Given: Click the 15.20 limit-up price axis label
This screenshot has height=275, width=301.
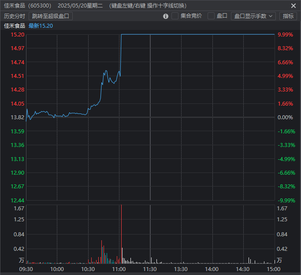Looking at the screenshot, I should pos(18,34).
